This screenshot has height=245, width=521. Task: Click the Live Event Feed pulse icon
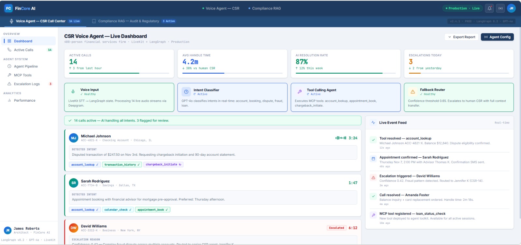point(373,123)
